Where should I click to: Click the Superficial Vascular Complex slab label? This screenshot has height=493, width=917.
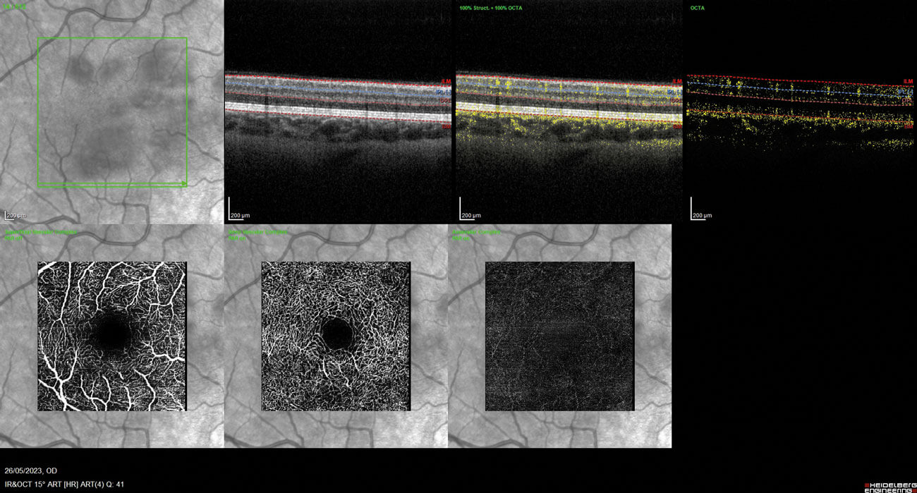pyautogui.click(x=41, y=232)
